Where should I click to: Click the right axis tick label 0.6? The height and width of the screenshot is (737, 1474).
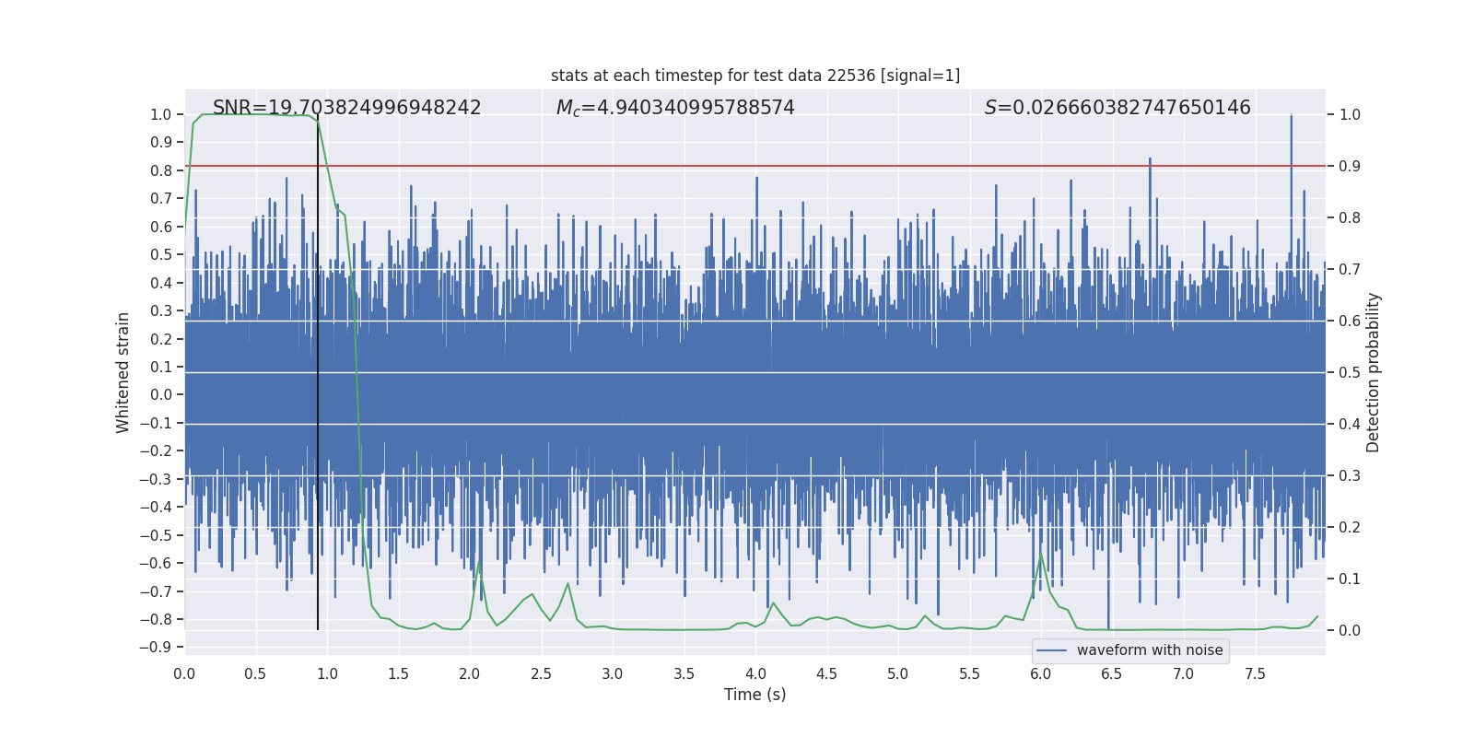[1350, 322]
